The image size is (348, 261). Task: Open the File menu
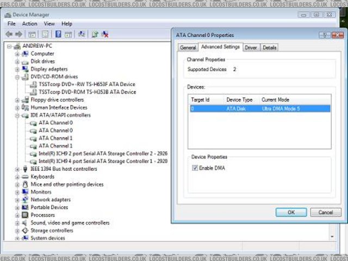point(11,24)
